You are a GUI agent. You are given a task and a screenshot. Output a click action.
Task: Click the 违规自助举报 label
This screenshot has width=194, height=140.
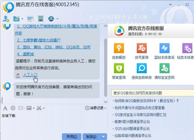point(142,77)
